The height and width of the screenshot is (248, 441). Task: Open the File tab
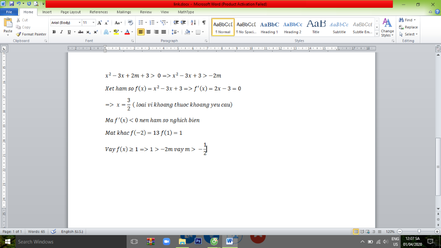click(9, 12)
